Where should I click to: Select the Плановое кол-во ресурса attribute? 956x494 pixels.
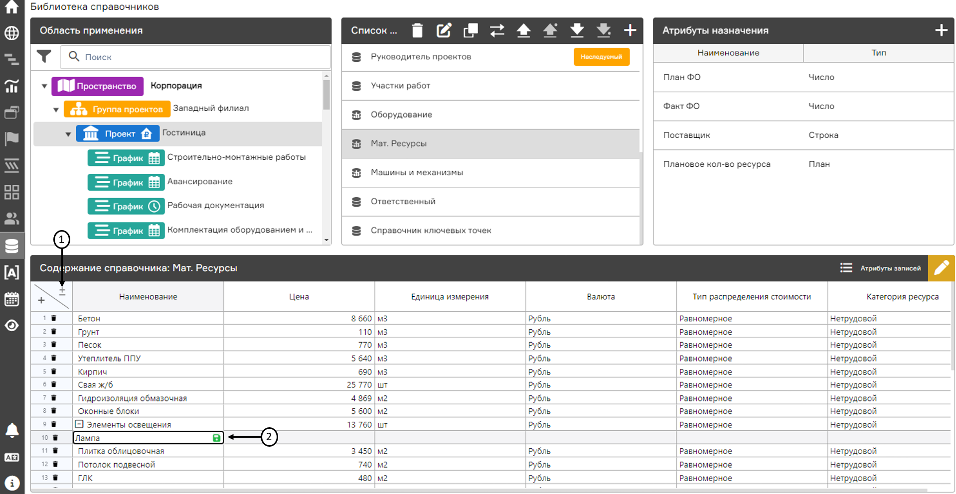pyautogui.click(x=803, y=164)
